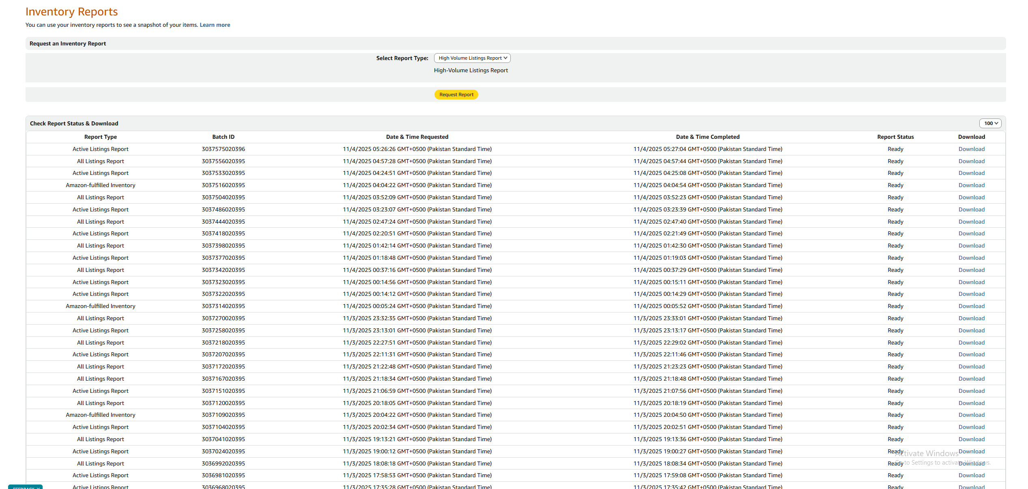Download report batch 3037556020395
The height and width of the screenshot is (489, 1028).
[972, 161]
